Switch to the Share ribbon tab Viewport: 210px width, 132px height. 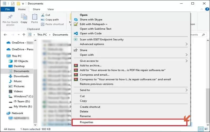tap(36, 9)
